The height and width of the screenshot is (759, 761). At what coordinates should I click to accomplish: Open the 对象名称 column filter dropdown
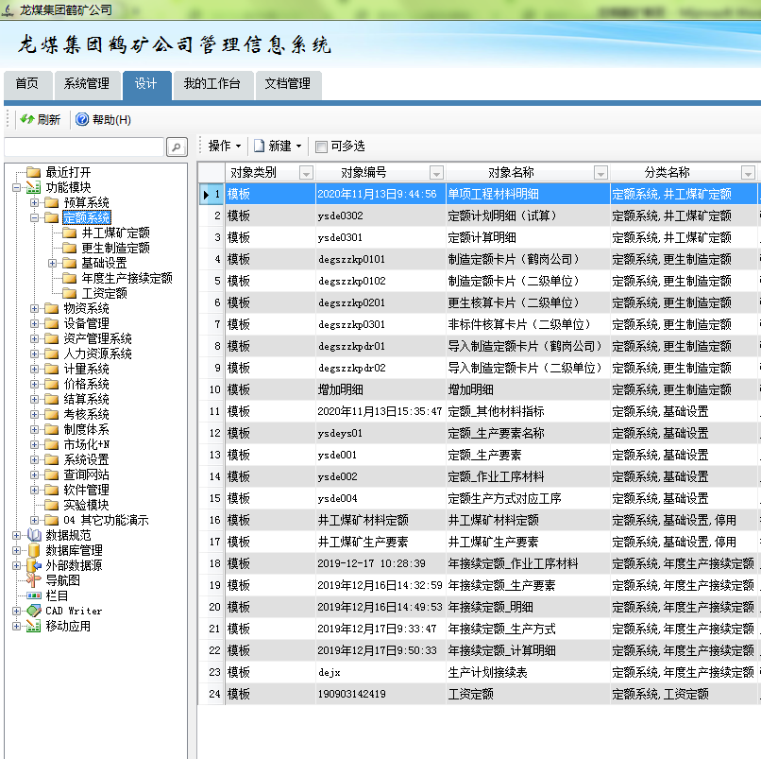[x=601, y=171]
